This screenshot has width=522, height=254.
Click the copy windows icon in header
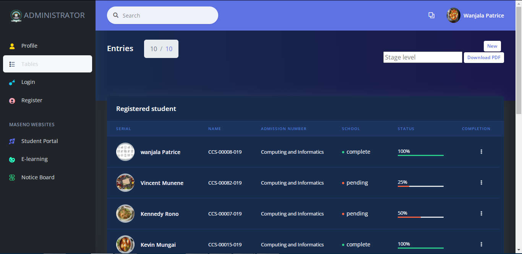tap(431, 15)
